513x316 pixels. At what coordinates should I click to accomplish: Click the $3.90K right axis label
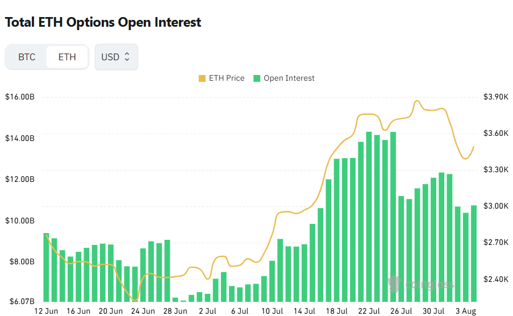[x=496, y=97]
